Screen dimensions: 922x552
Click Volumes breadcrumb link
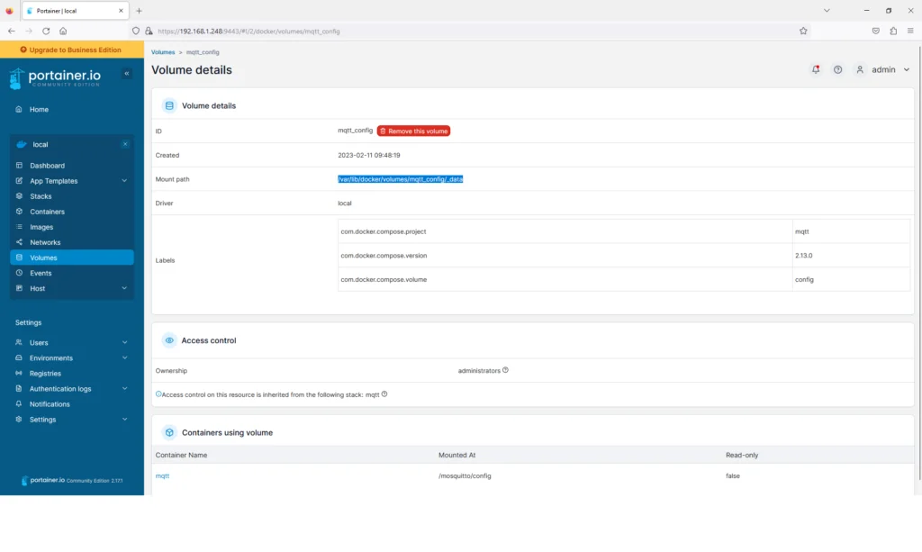[x=163, y=52]
